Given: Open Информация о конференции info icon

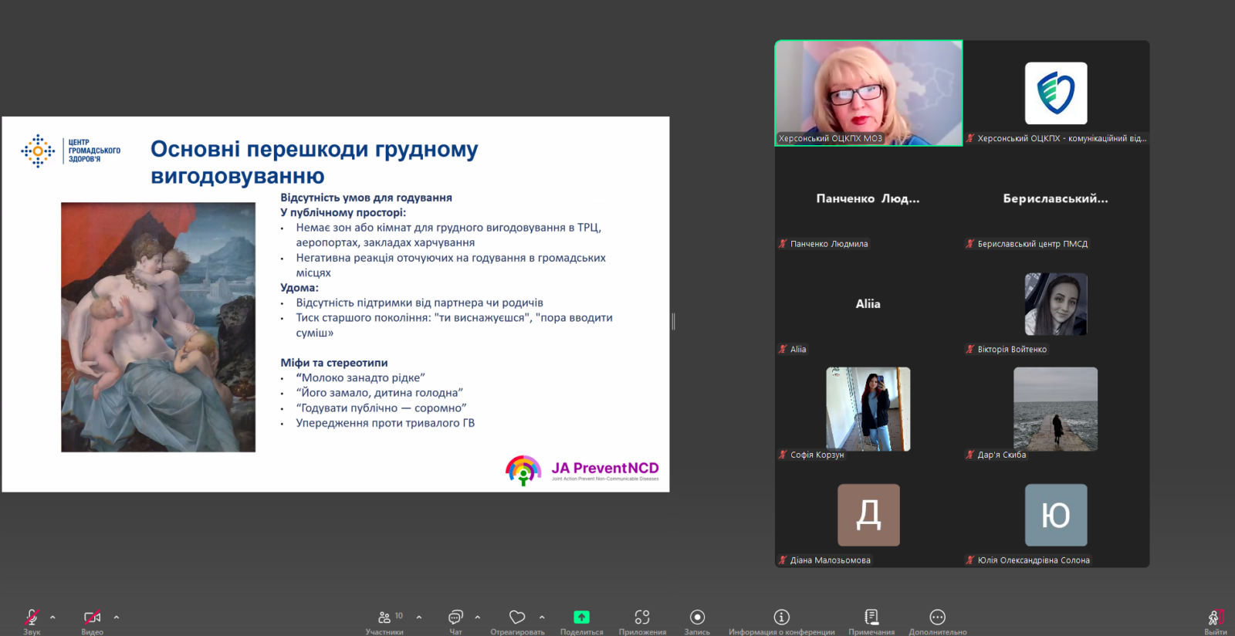Looking at the screenshot, I should tap(781, 617).
